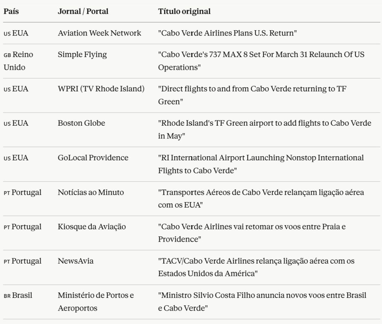Click the Simple Flying portal name
Screen dimensions: 382x324
click(x=82, y=54)
